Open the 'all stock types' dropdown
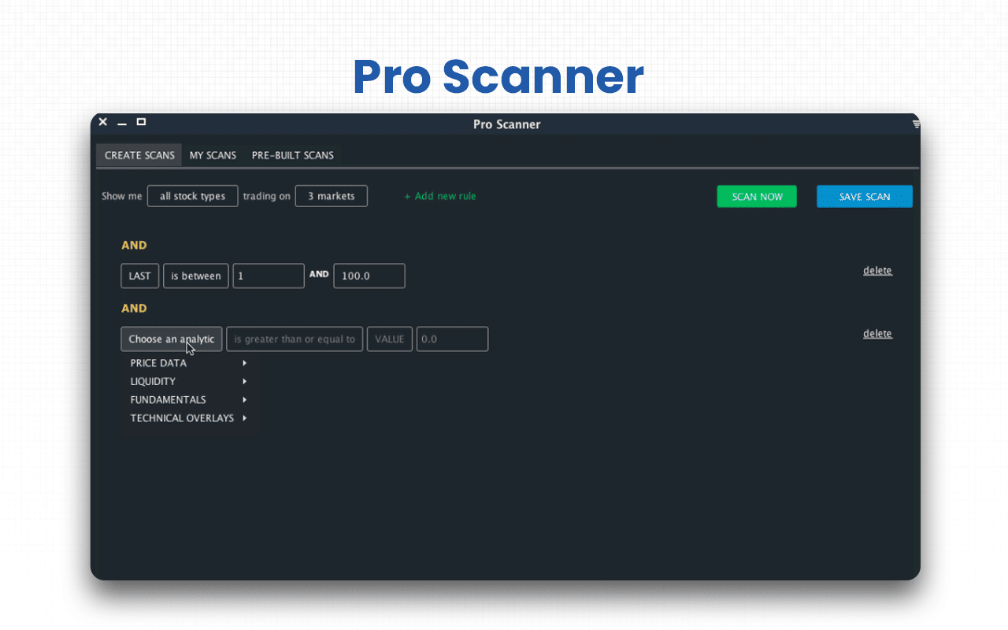Image resolution: width=1008 pixels, height=630 pixels. (x=192, y=196)
